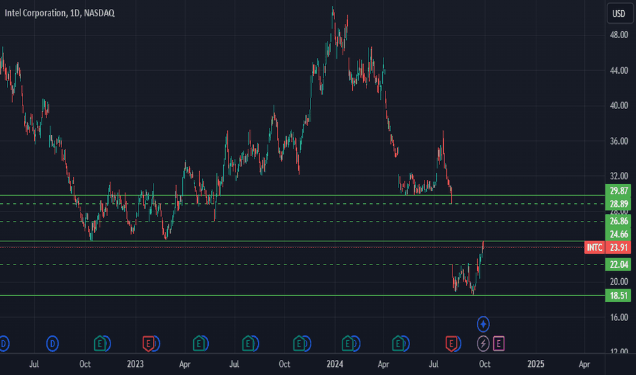Click the 16.00 price axis value
This screenshot has height=375, width=636.
(x=618, y=318)
